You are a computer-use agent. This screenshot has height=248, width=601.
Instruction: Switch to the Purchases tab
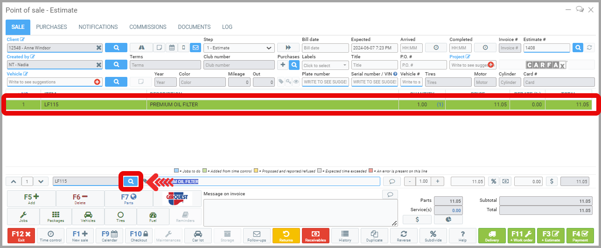(x=51, y=27)
